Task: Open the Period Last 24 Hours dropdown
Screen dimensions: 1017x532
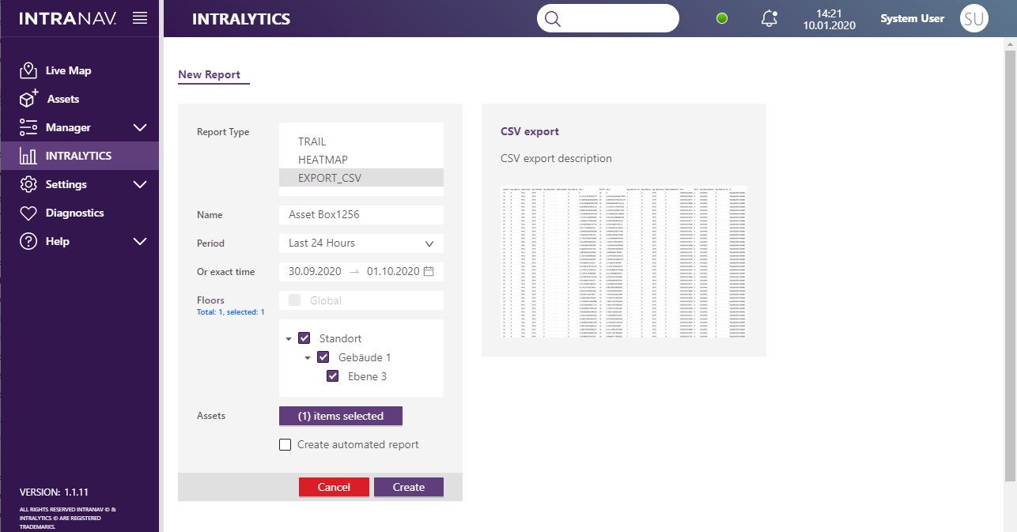Action: [361, 243]
